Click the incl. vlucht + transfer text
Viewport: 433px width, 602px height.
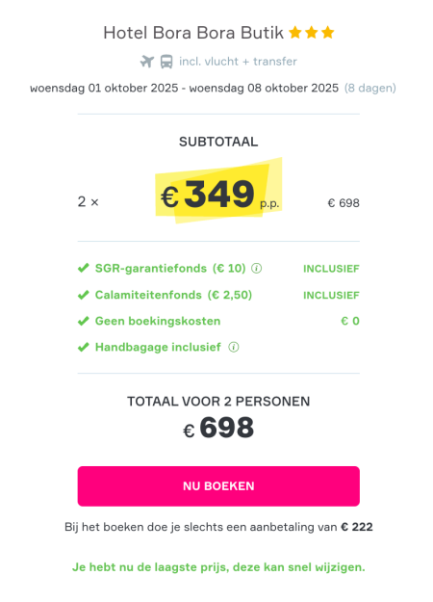[238, 62]
